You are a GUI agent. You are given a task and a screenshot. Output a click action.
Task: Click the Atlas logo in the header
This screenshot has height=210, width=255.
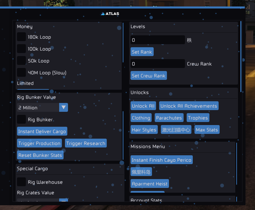point(110,14)
